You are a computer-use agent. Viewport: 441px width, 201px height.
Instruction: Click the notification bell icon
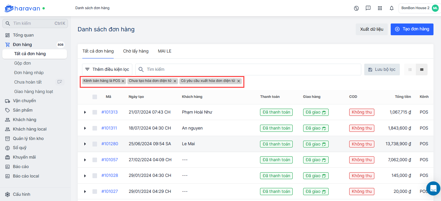(391, 8)
